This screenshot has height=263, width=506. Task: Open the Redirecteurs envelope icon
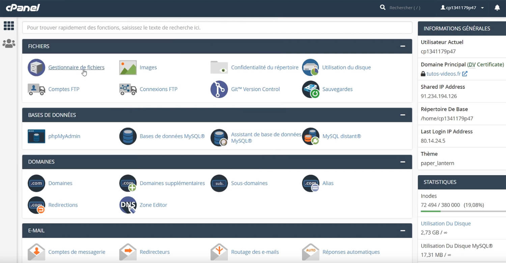tap(128, 252)
